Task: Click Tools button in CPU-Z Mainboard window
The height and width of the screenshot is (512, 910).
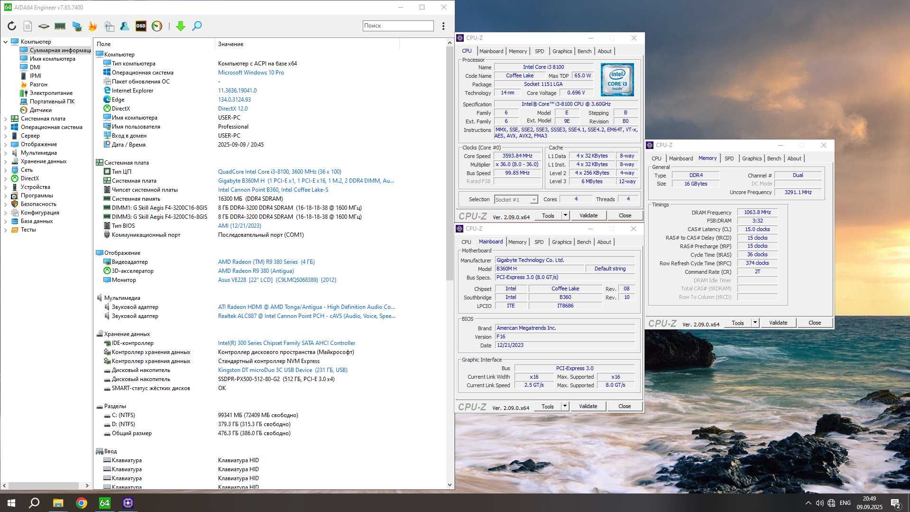Action: (548, 406)
